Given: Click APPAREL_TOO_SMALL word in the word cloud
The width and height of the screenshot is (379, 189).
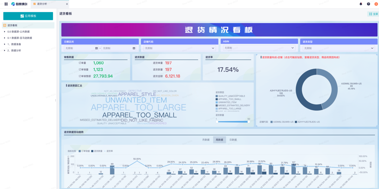Looking at the screenshot, I should [140, 115].
